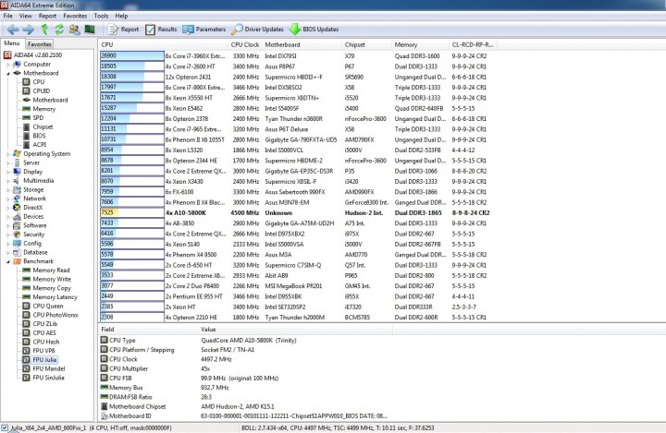
Task: Open the Memory Latency benchmark
Action: tap(55, 297)
